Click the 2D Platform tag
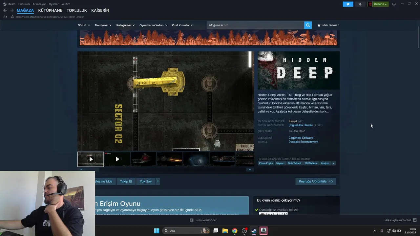Viewport: 420px width, 236px height. click(x=311, y=163)
